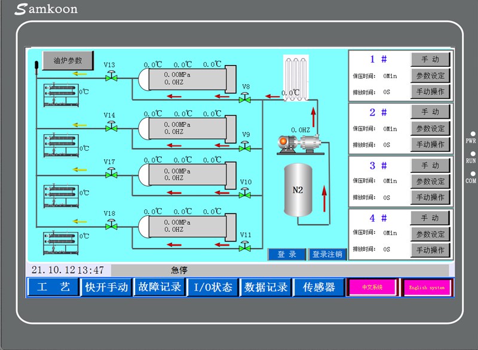The width and height of the screenshot is (478, 350).
Task: Click the 登录注销 logout button
Action: 327,255
